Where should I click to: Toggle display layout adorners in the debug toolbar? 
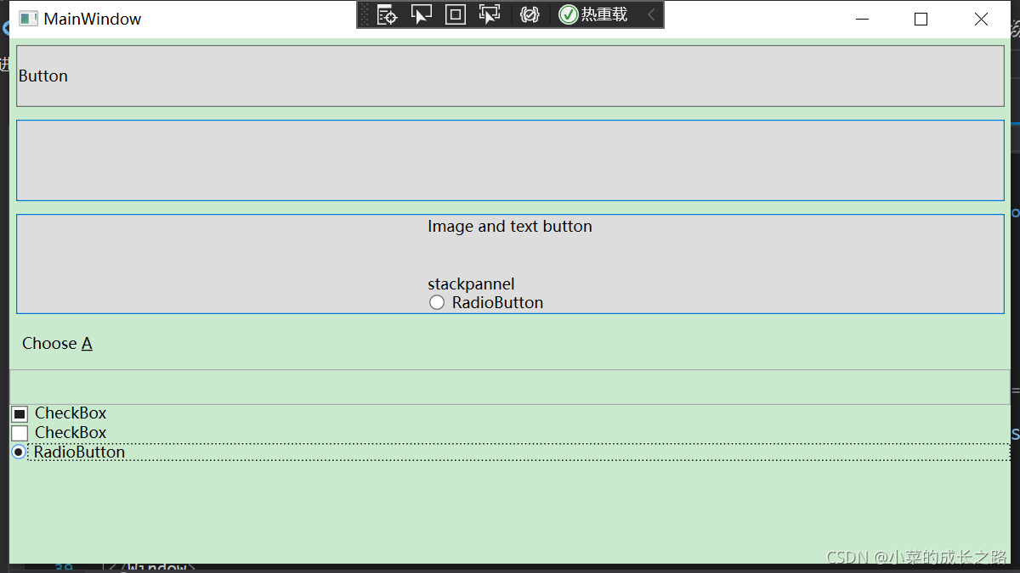tap(455, 14)
